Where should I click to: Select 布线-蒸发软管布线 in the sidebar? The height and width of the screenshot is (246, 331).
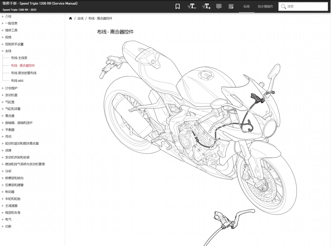coord(24,73)
